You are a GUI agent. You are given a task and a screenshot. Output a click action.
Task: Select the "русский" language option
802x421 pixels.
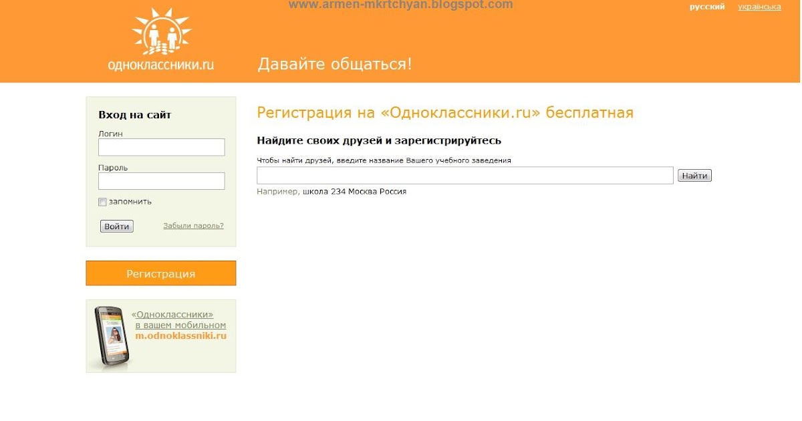point(706,7)
